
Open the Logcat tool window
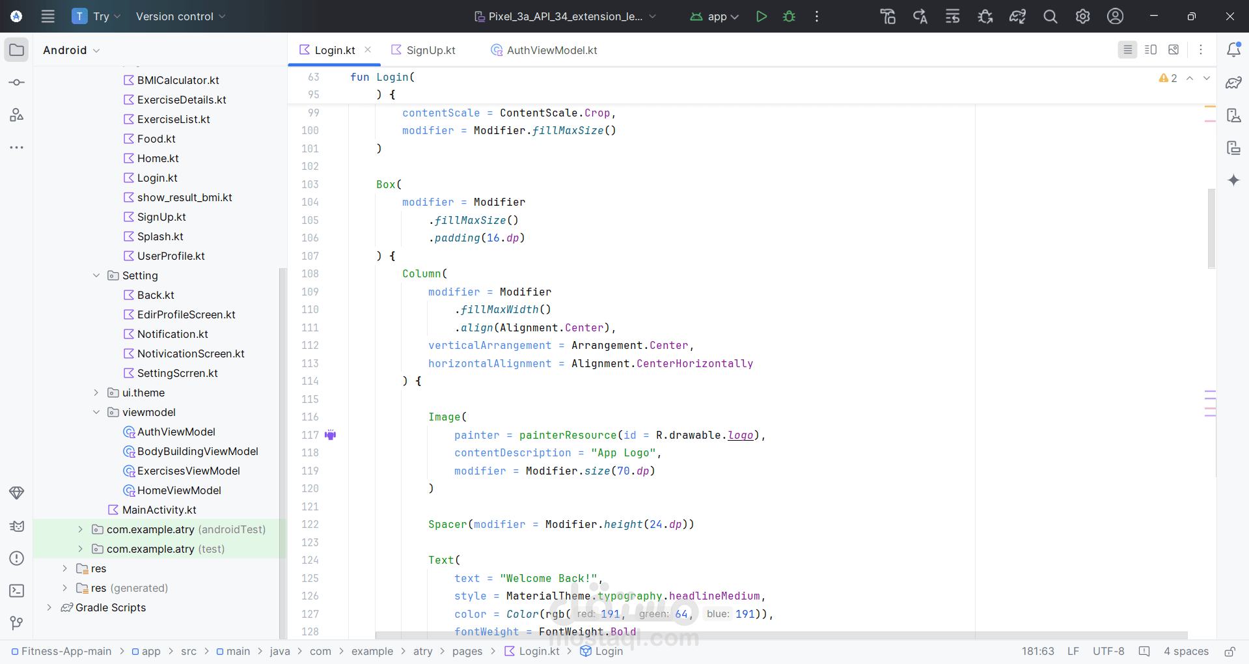click(x=17, y=526)
